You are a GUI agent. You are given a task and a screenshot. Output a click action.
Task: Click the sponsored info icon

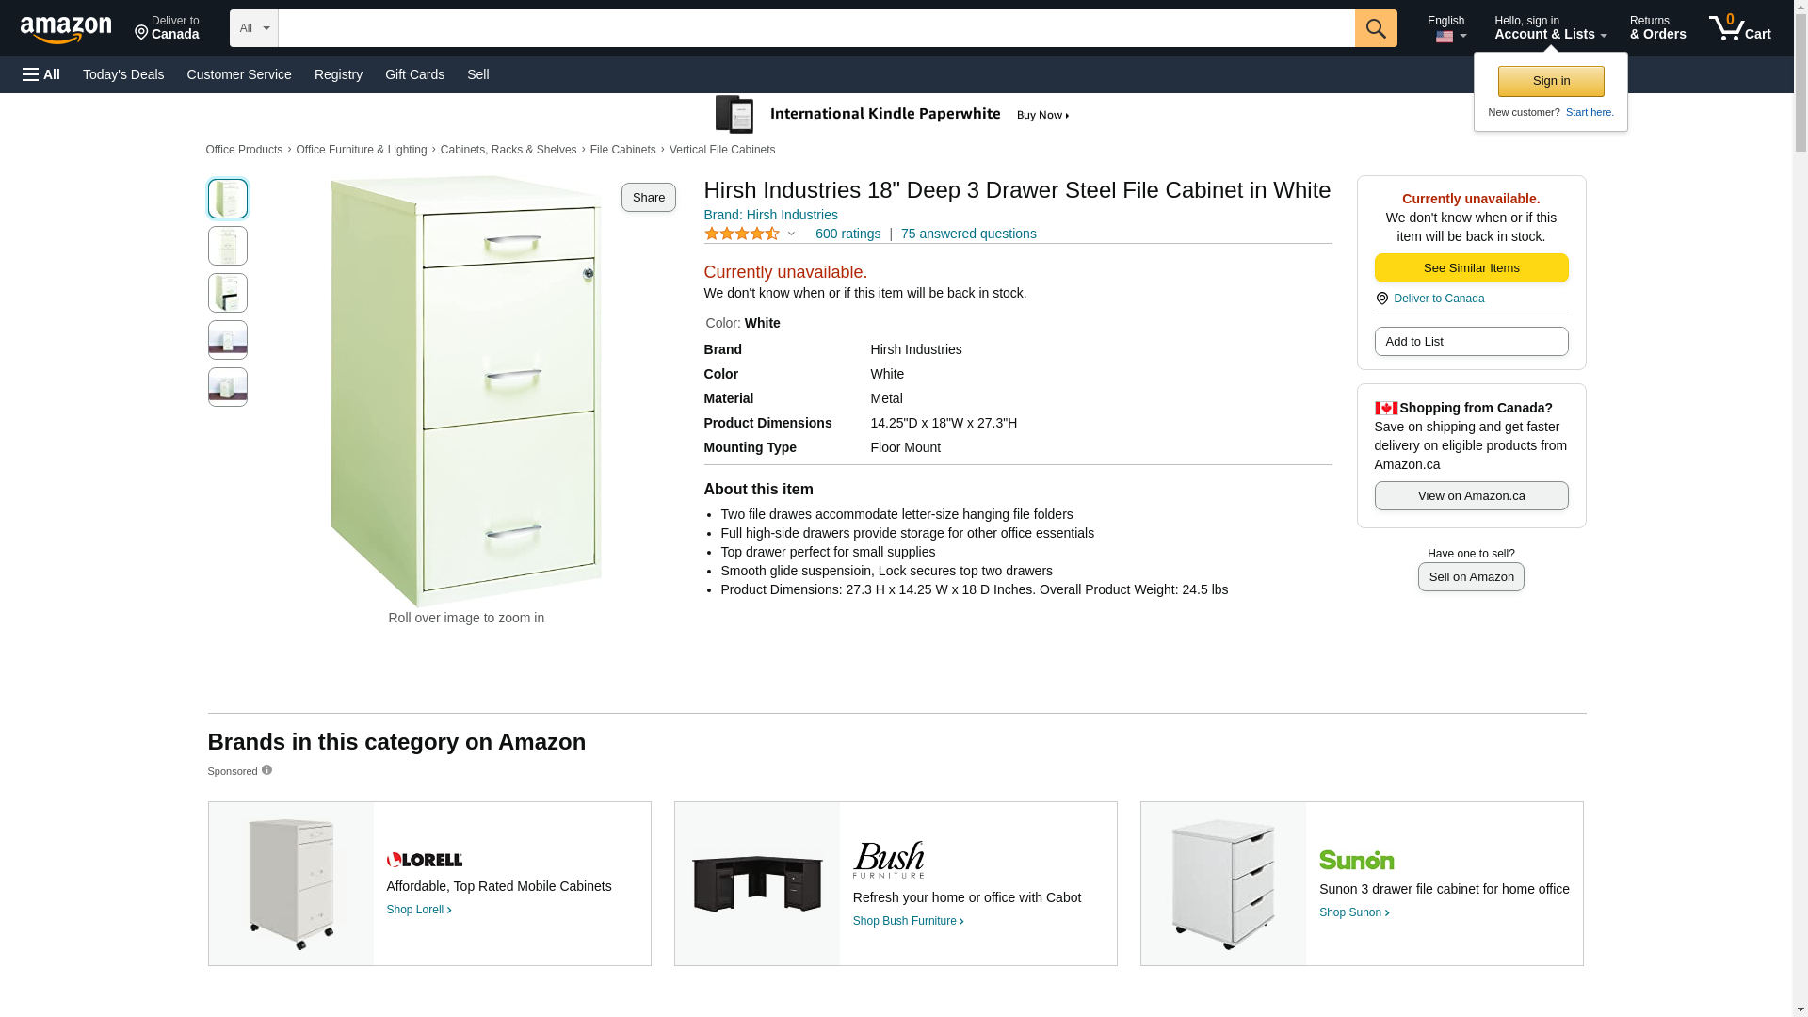(x=266, y=770)
